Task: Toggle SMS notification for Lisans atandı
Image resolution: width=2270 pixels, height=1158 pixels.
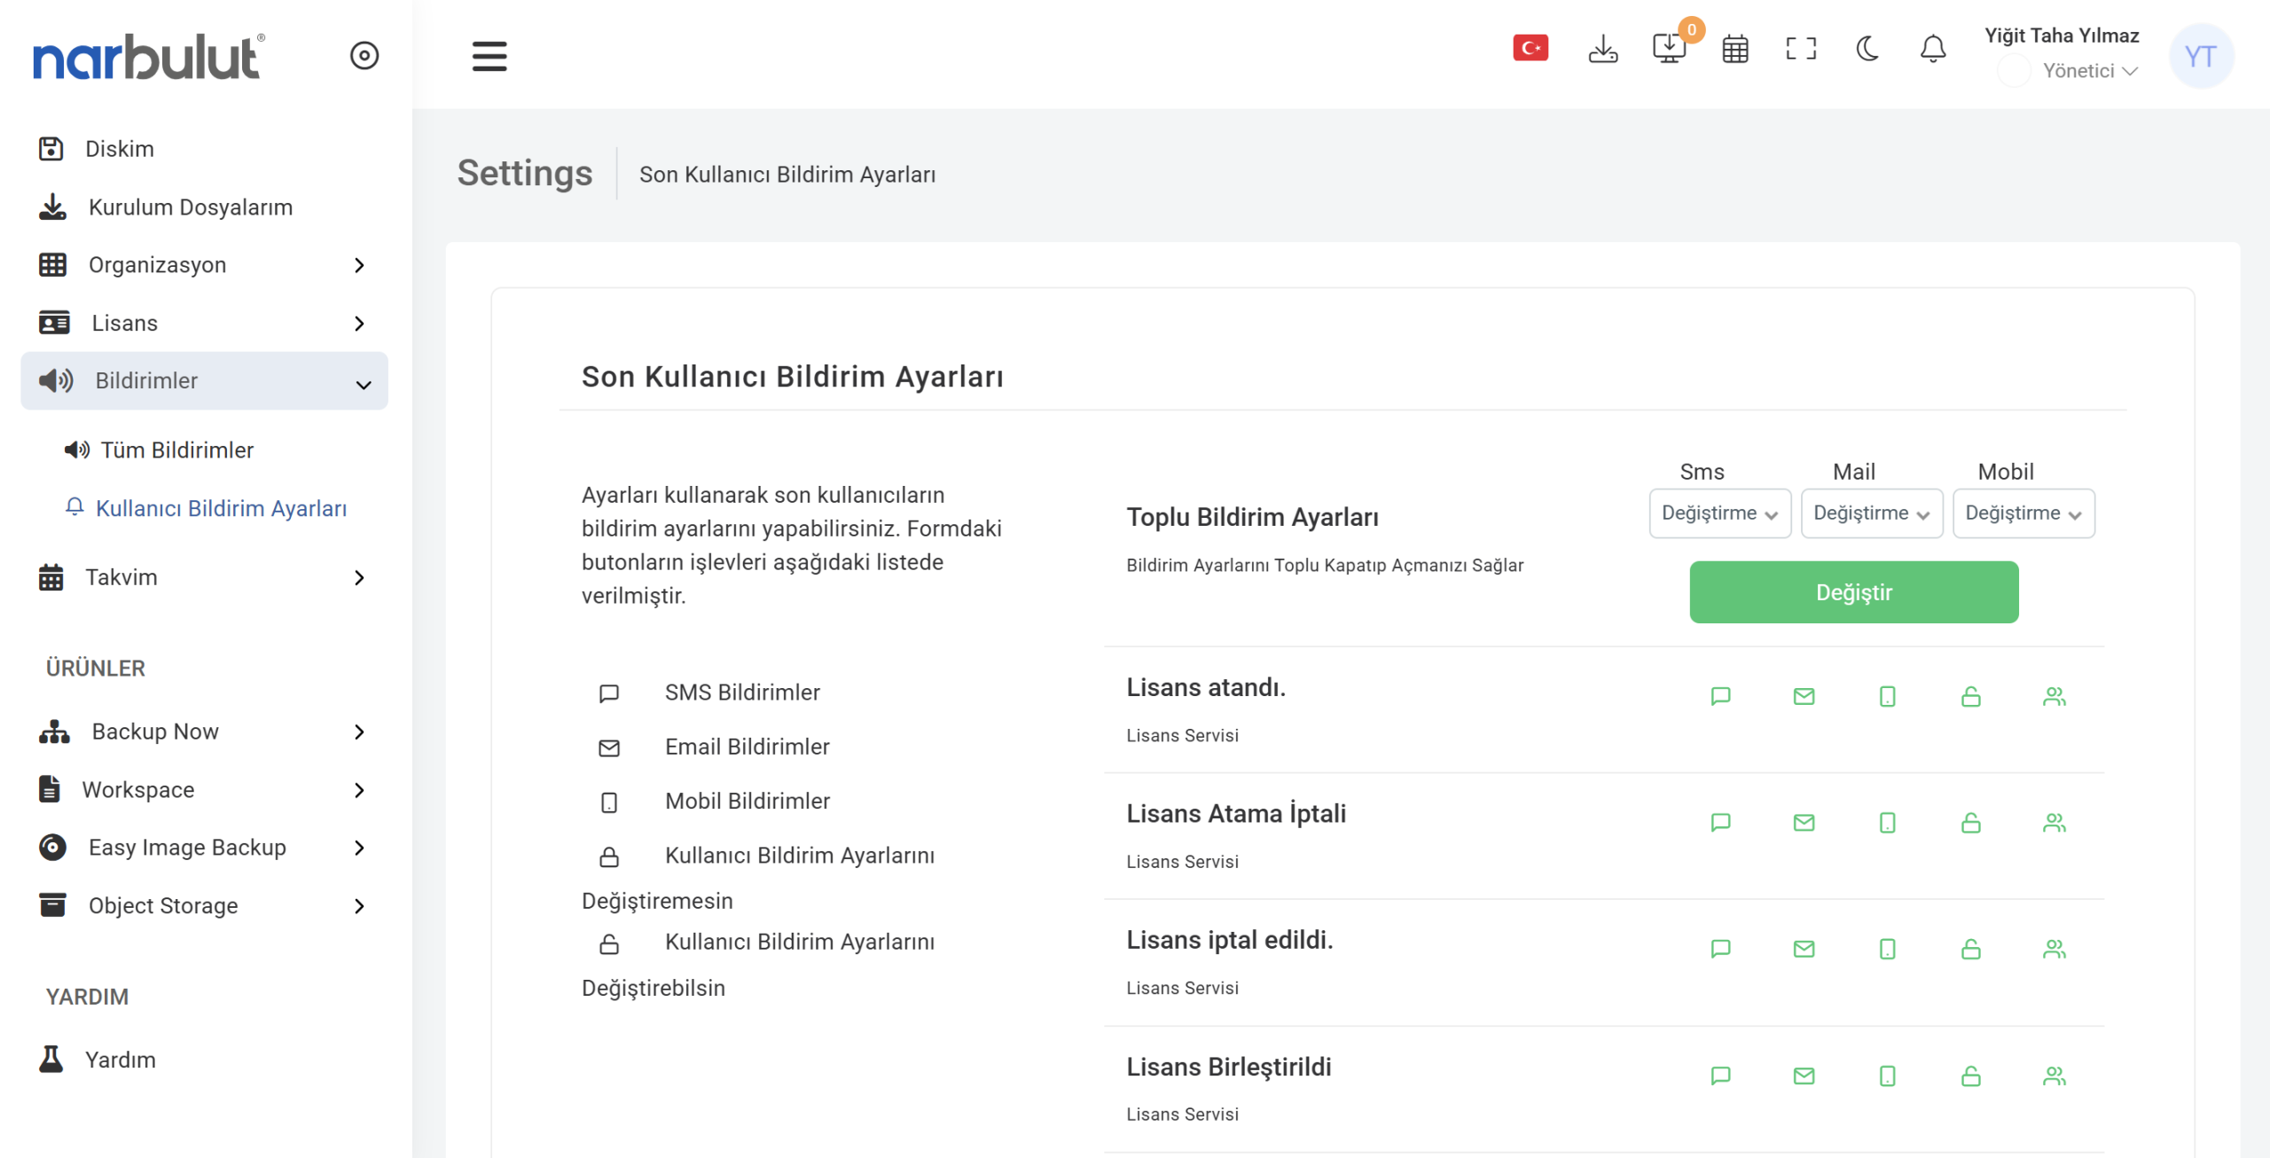Action: coord(1720,697)
